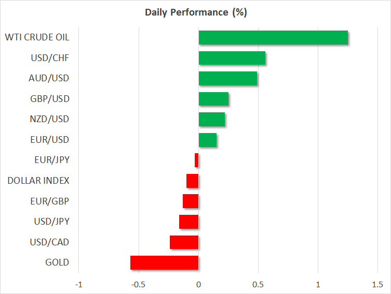Click the WTI CRUDE OIL axis label
The image size is (391, 294).
click(x=37, y=37)
